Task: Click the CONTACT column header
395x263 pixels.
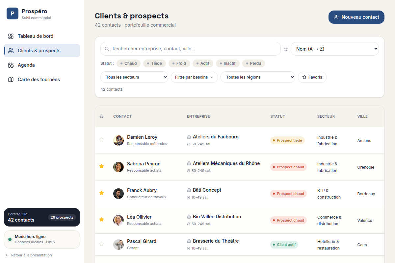Action: (122, 116)
